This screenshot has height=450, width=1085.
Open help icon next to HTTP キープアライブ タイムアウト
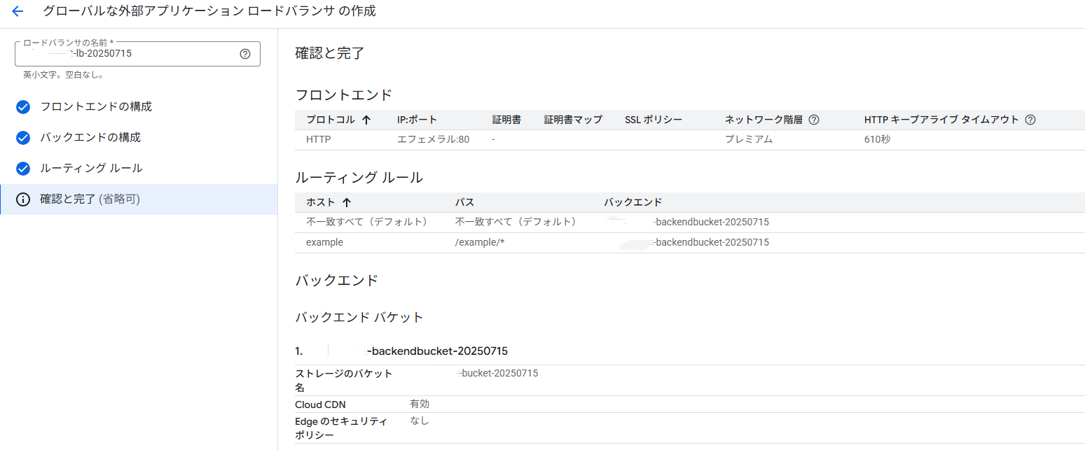[x=1030, y=120]
